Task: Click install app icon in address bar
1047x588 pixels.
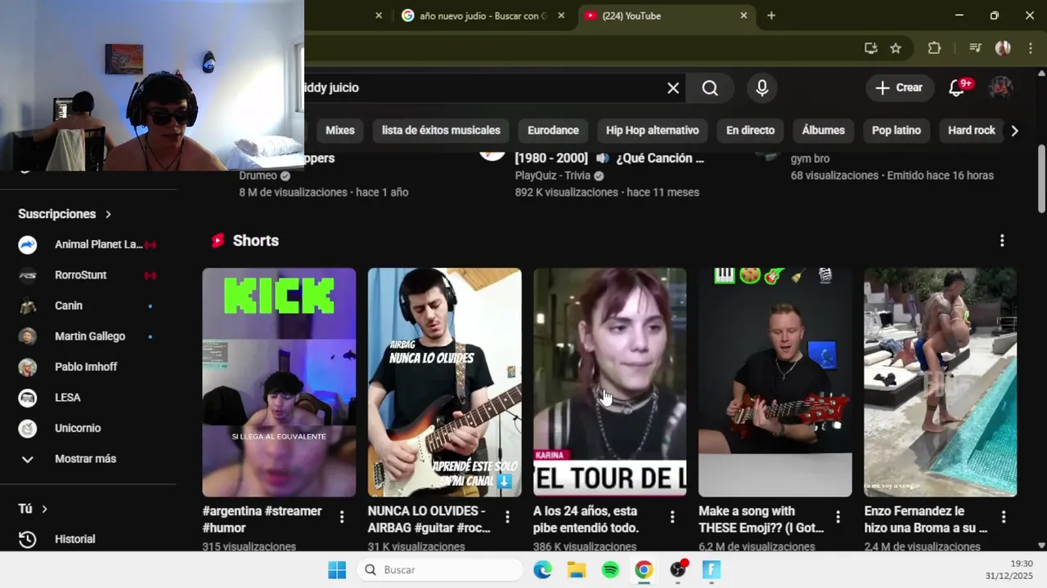Action: coord(870,48)
